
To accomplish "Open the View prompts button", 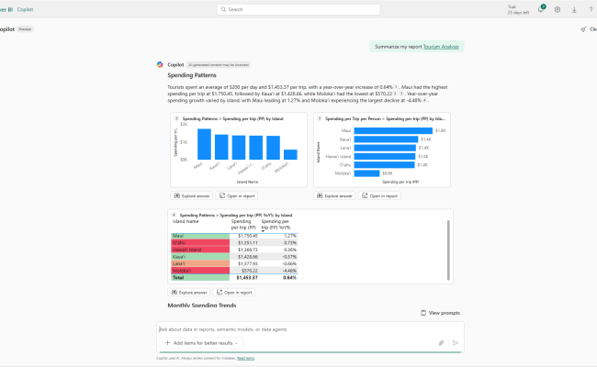I will coord(440,313).
